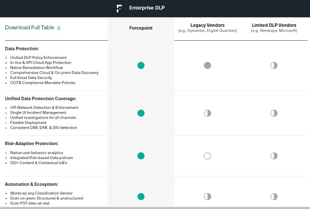
Task: Click 'Single UI Incident Management' bullet
Action: 38,112
